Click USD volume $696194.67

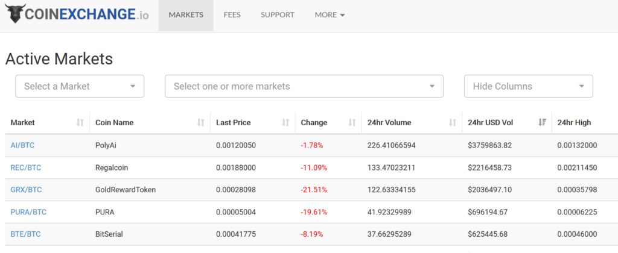(488, 212)
